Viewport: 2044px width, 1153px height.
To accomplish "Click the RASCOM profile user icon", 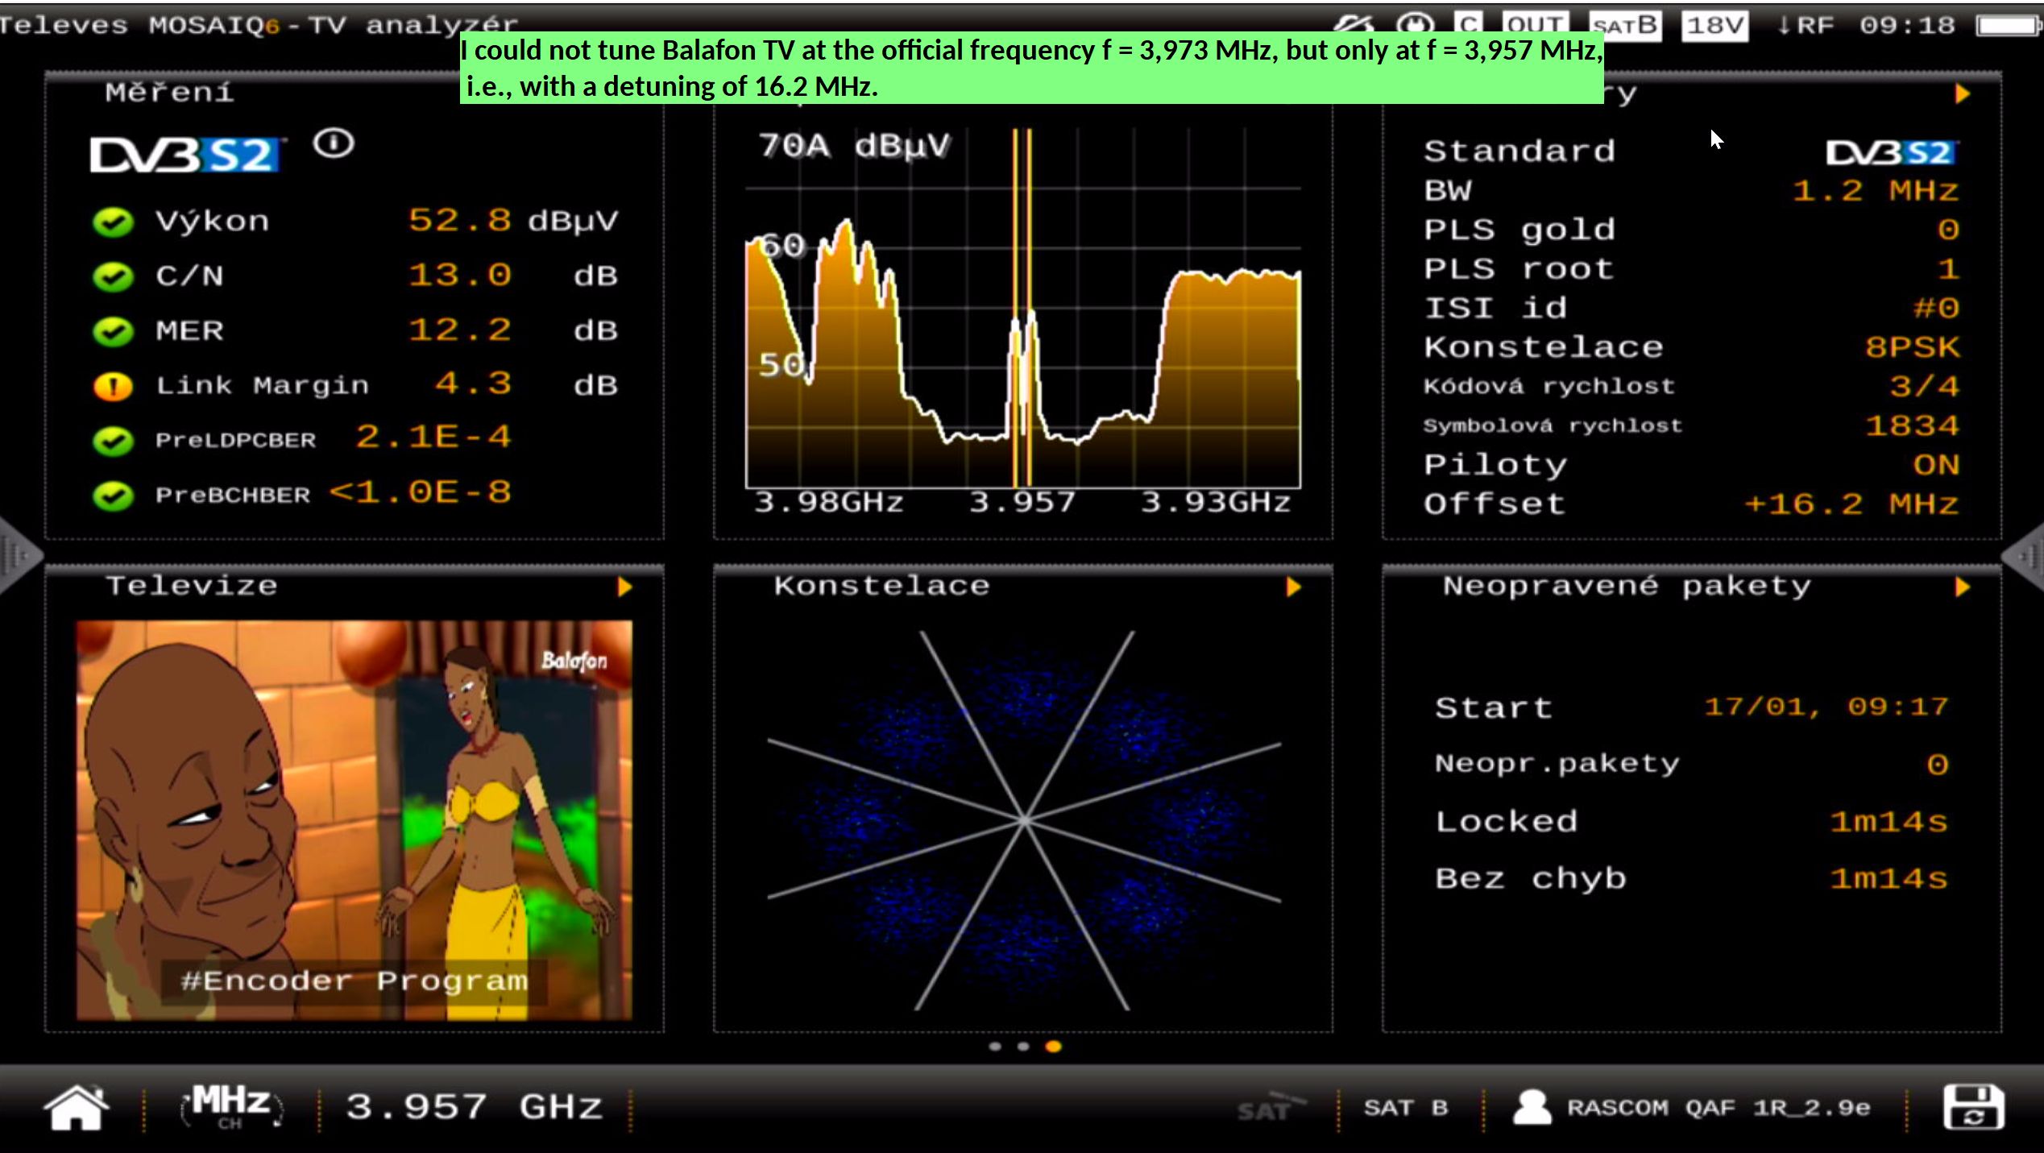I will [1532, 1107].
